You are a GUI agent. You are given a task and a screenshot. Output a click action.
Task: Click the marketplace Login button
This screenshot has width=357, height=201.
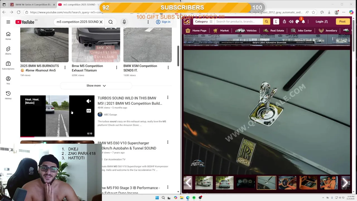pyautogui.click(x=322, y=21)
